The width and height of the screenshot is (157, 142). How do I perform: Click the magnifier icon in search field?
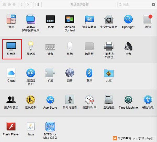pyautogui.click(x=120, y=5)
